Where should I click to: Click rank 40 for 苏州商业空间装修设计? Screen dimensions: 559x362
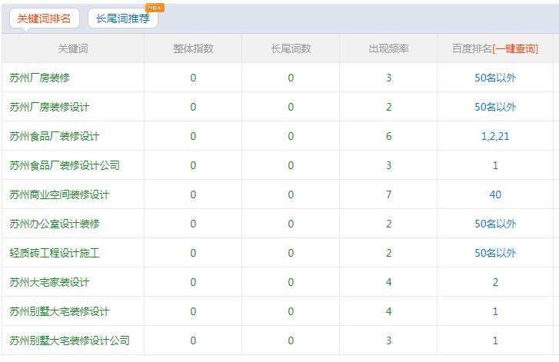click(x=495, y=194)
